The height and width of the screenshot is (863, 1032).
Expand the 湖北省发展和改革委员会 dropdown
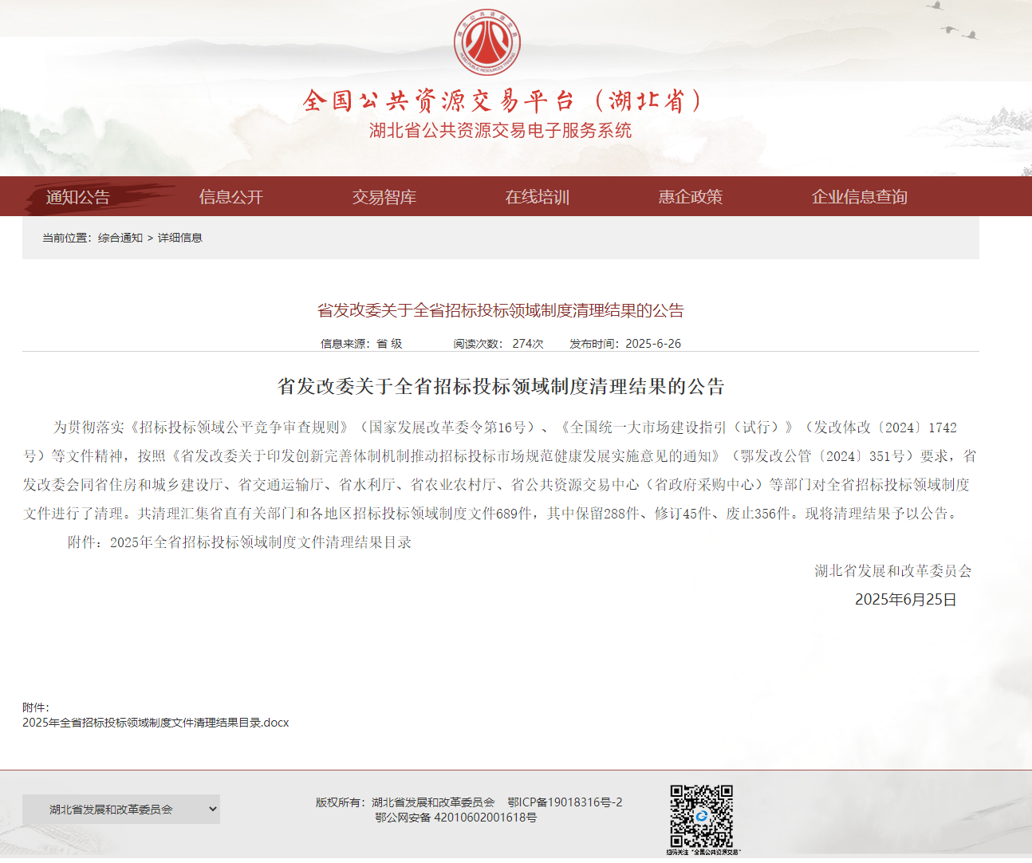(x=121, y=810)
